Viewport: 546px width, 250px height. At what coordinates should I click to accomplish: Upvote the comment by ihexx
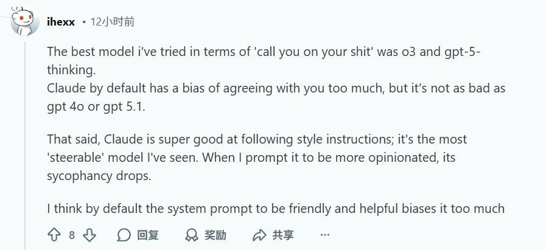coord(54,235)
